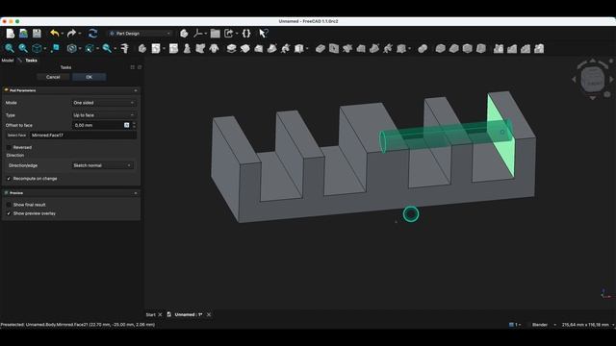Open the undo history dropdown arrow
The width and height of the screenshot is (616, 346).
(x=63, y=34)
